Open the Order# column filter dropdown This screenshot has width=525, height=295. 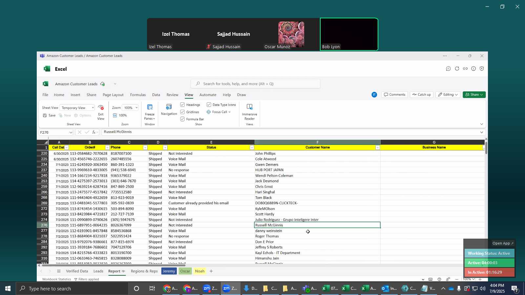tap(107, 147)
